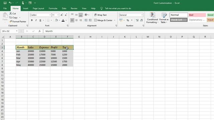214x120 pixels.
Task: Apply cell borders icon
Action: 48,20
